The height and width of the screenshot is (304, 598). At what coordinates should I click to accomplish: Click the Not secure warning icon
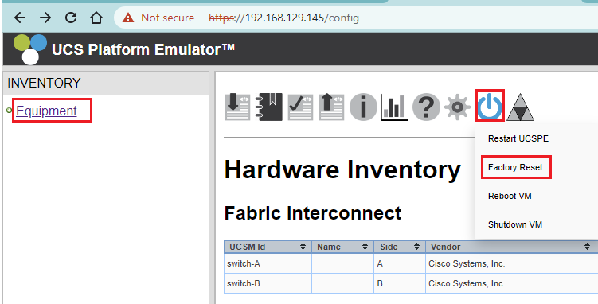point(128,18)
